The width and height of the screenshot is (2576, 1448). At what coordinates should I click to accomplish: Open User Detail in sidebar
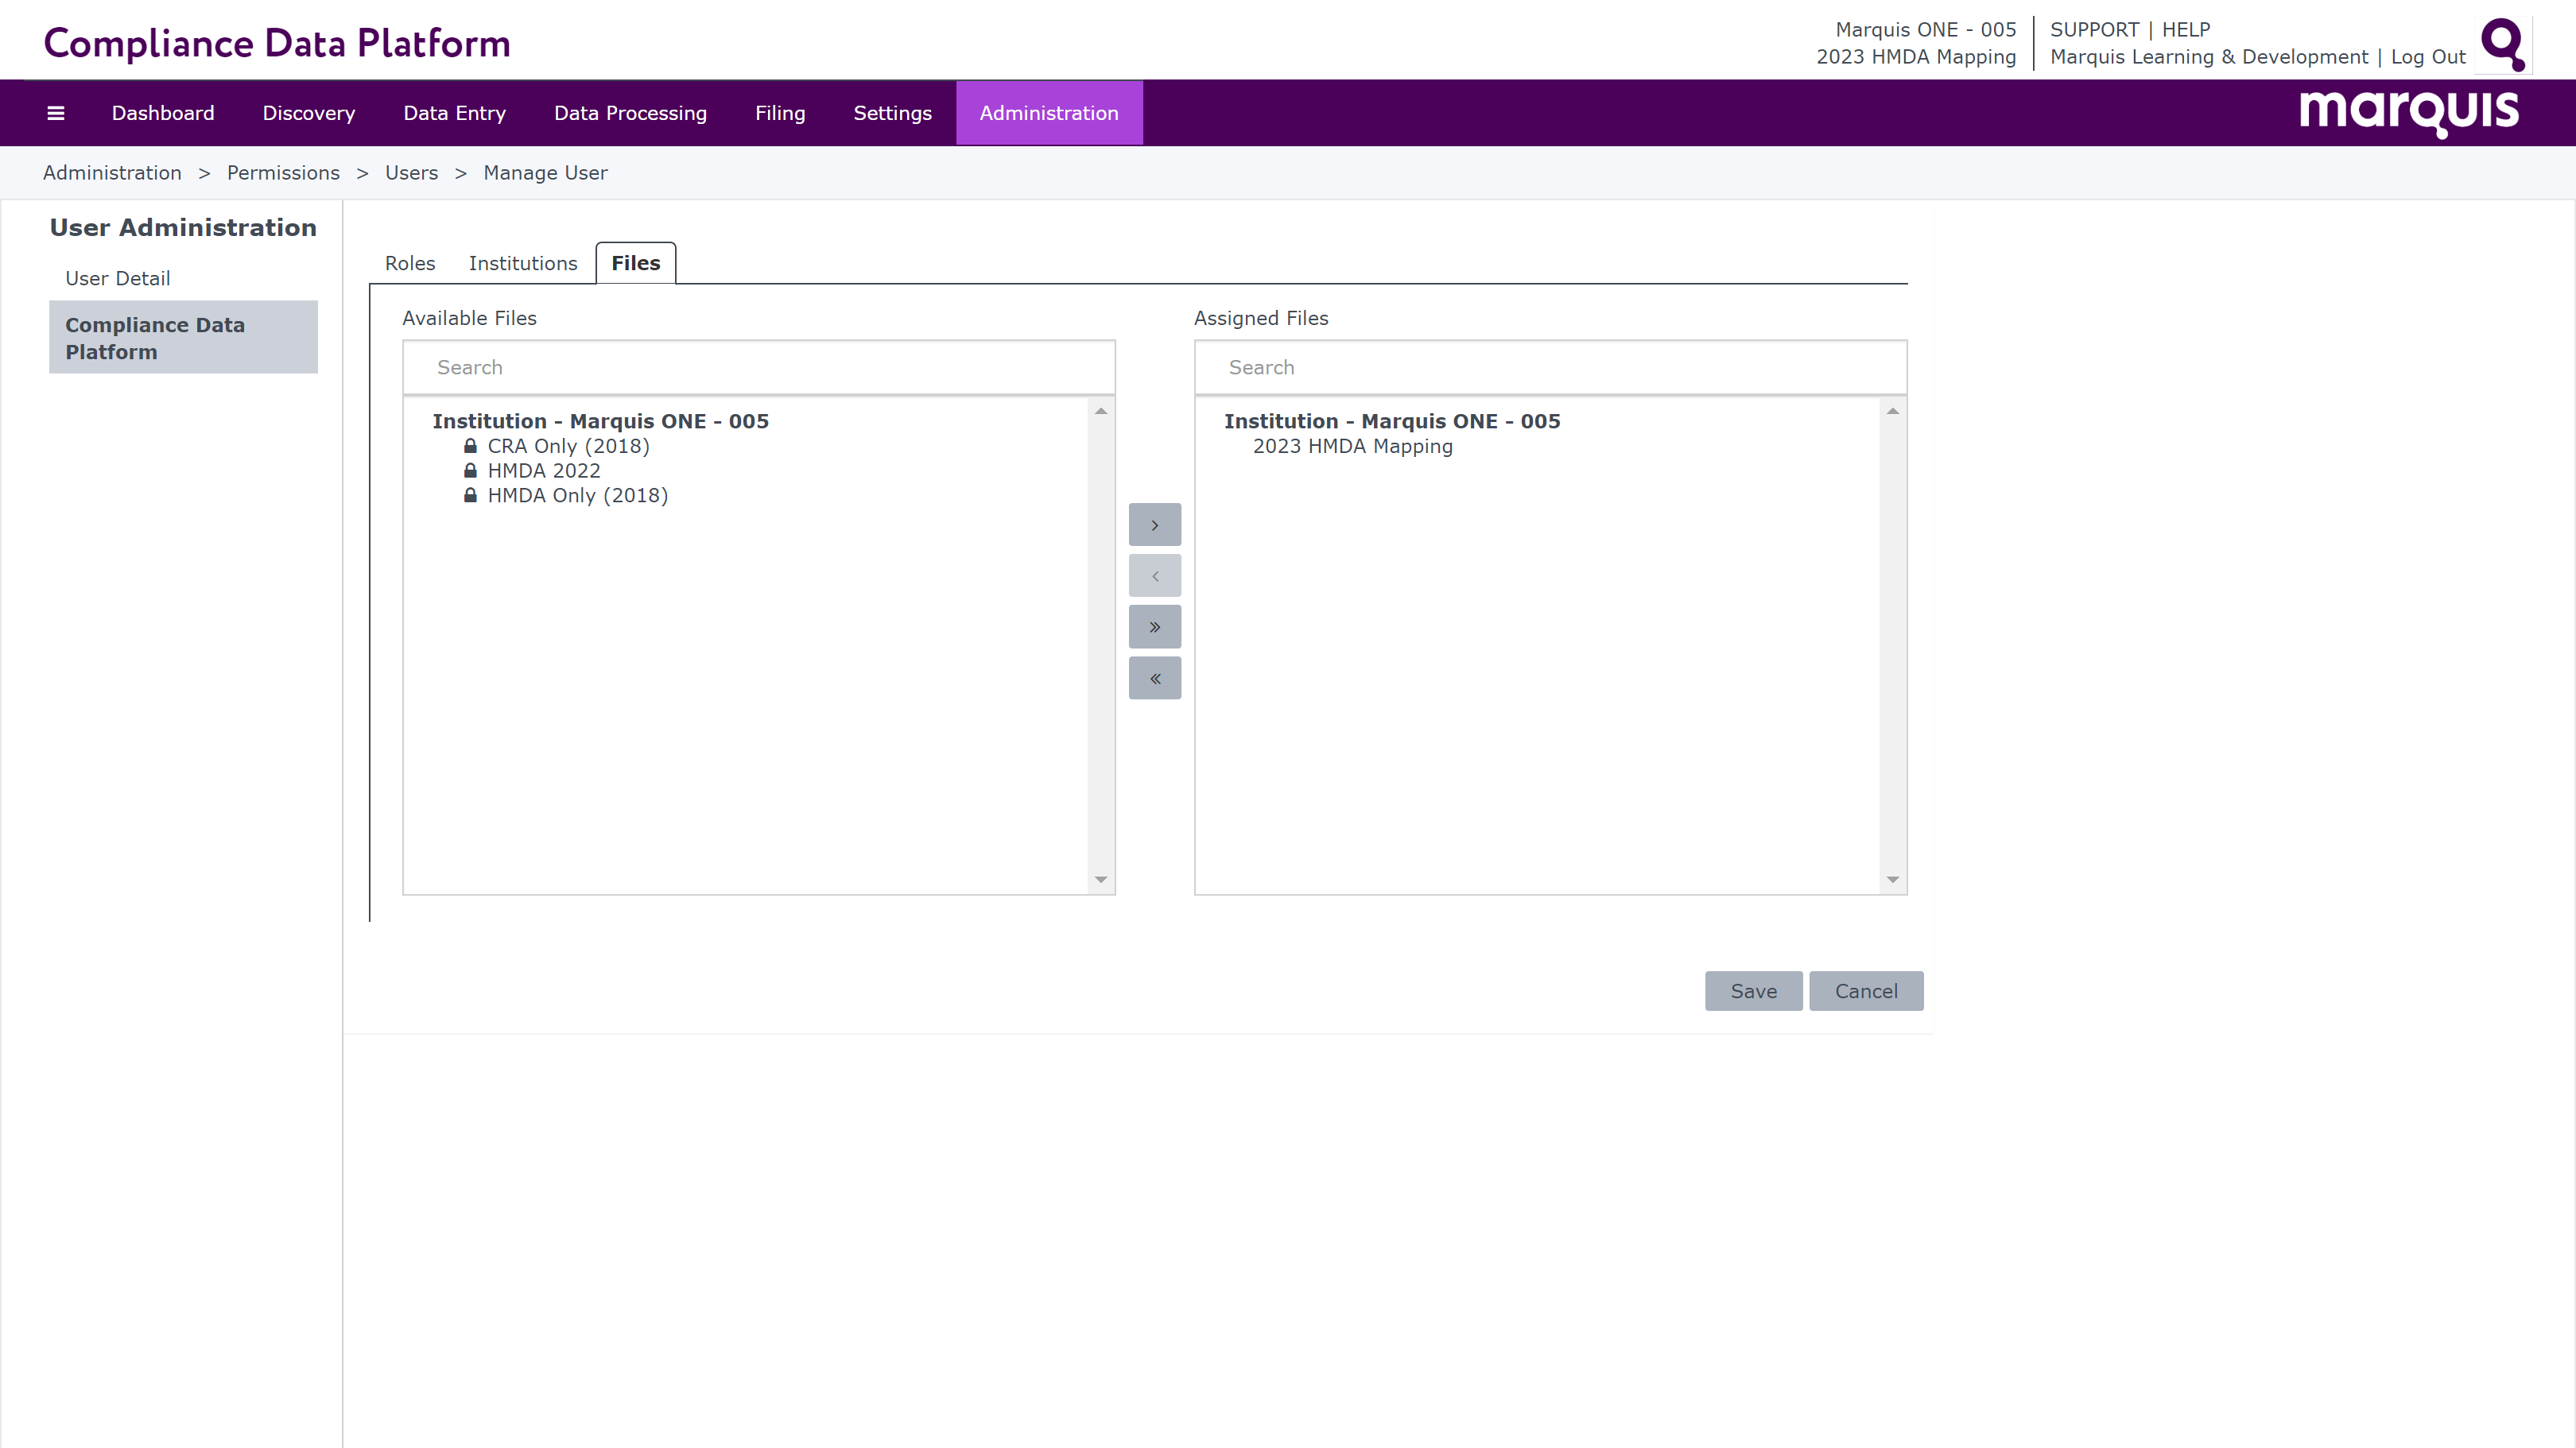click(118, 279)
